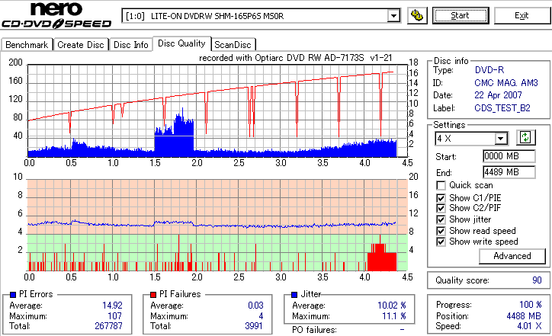
Task: Open the Create Disc tab
Action: (81, 45)
